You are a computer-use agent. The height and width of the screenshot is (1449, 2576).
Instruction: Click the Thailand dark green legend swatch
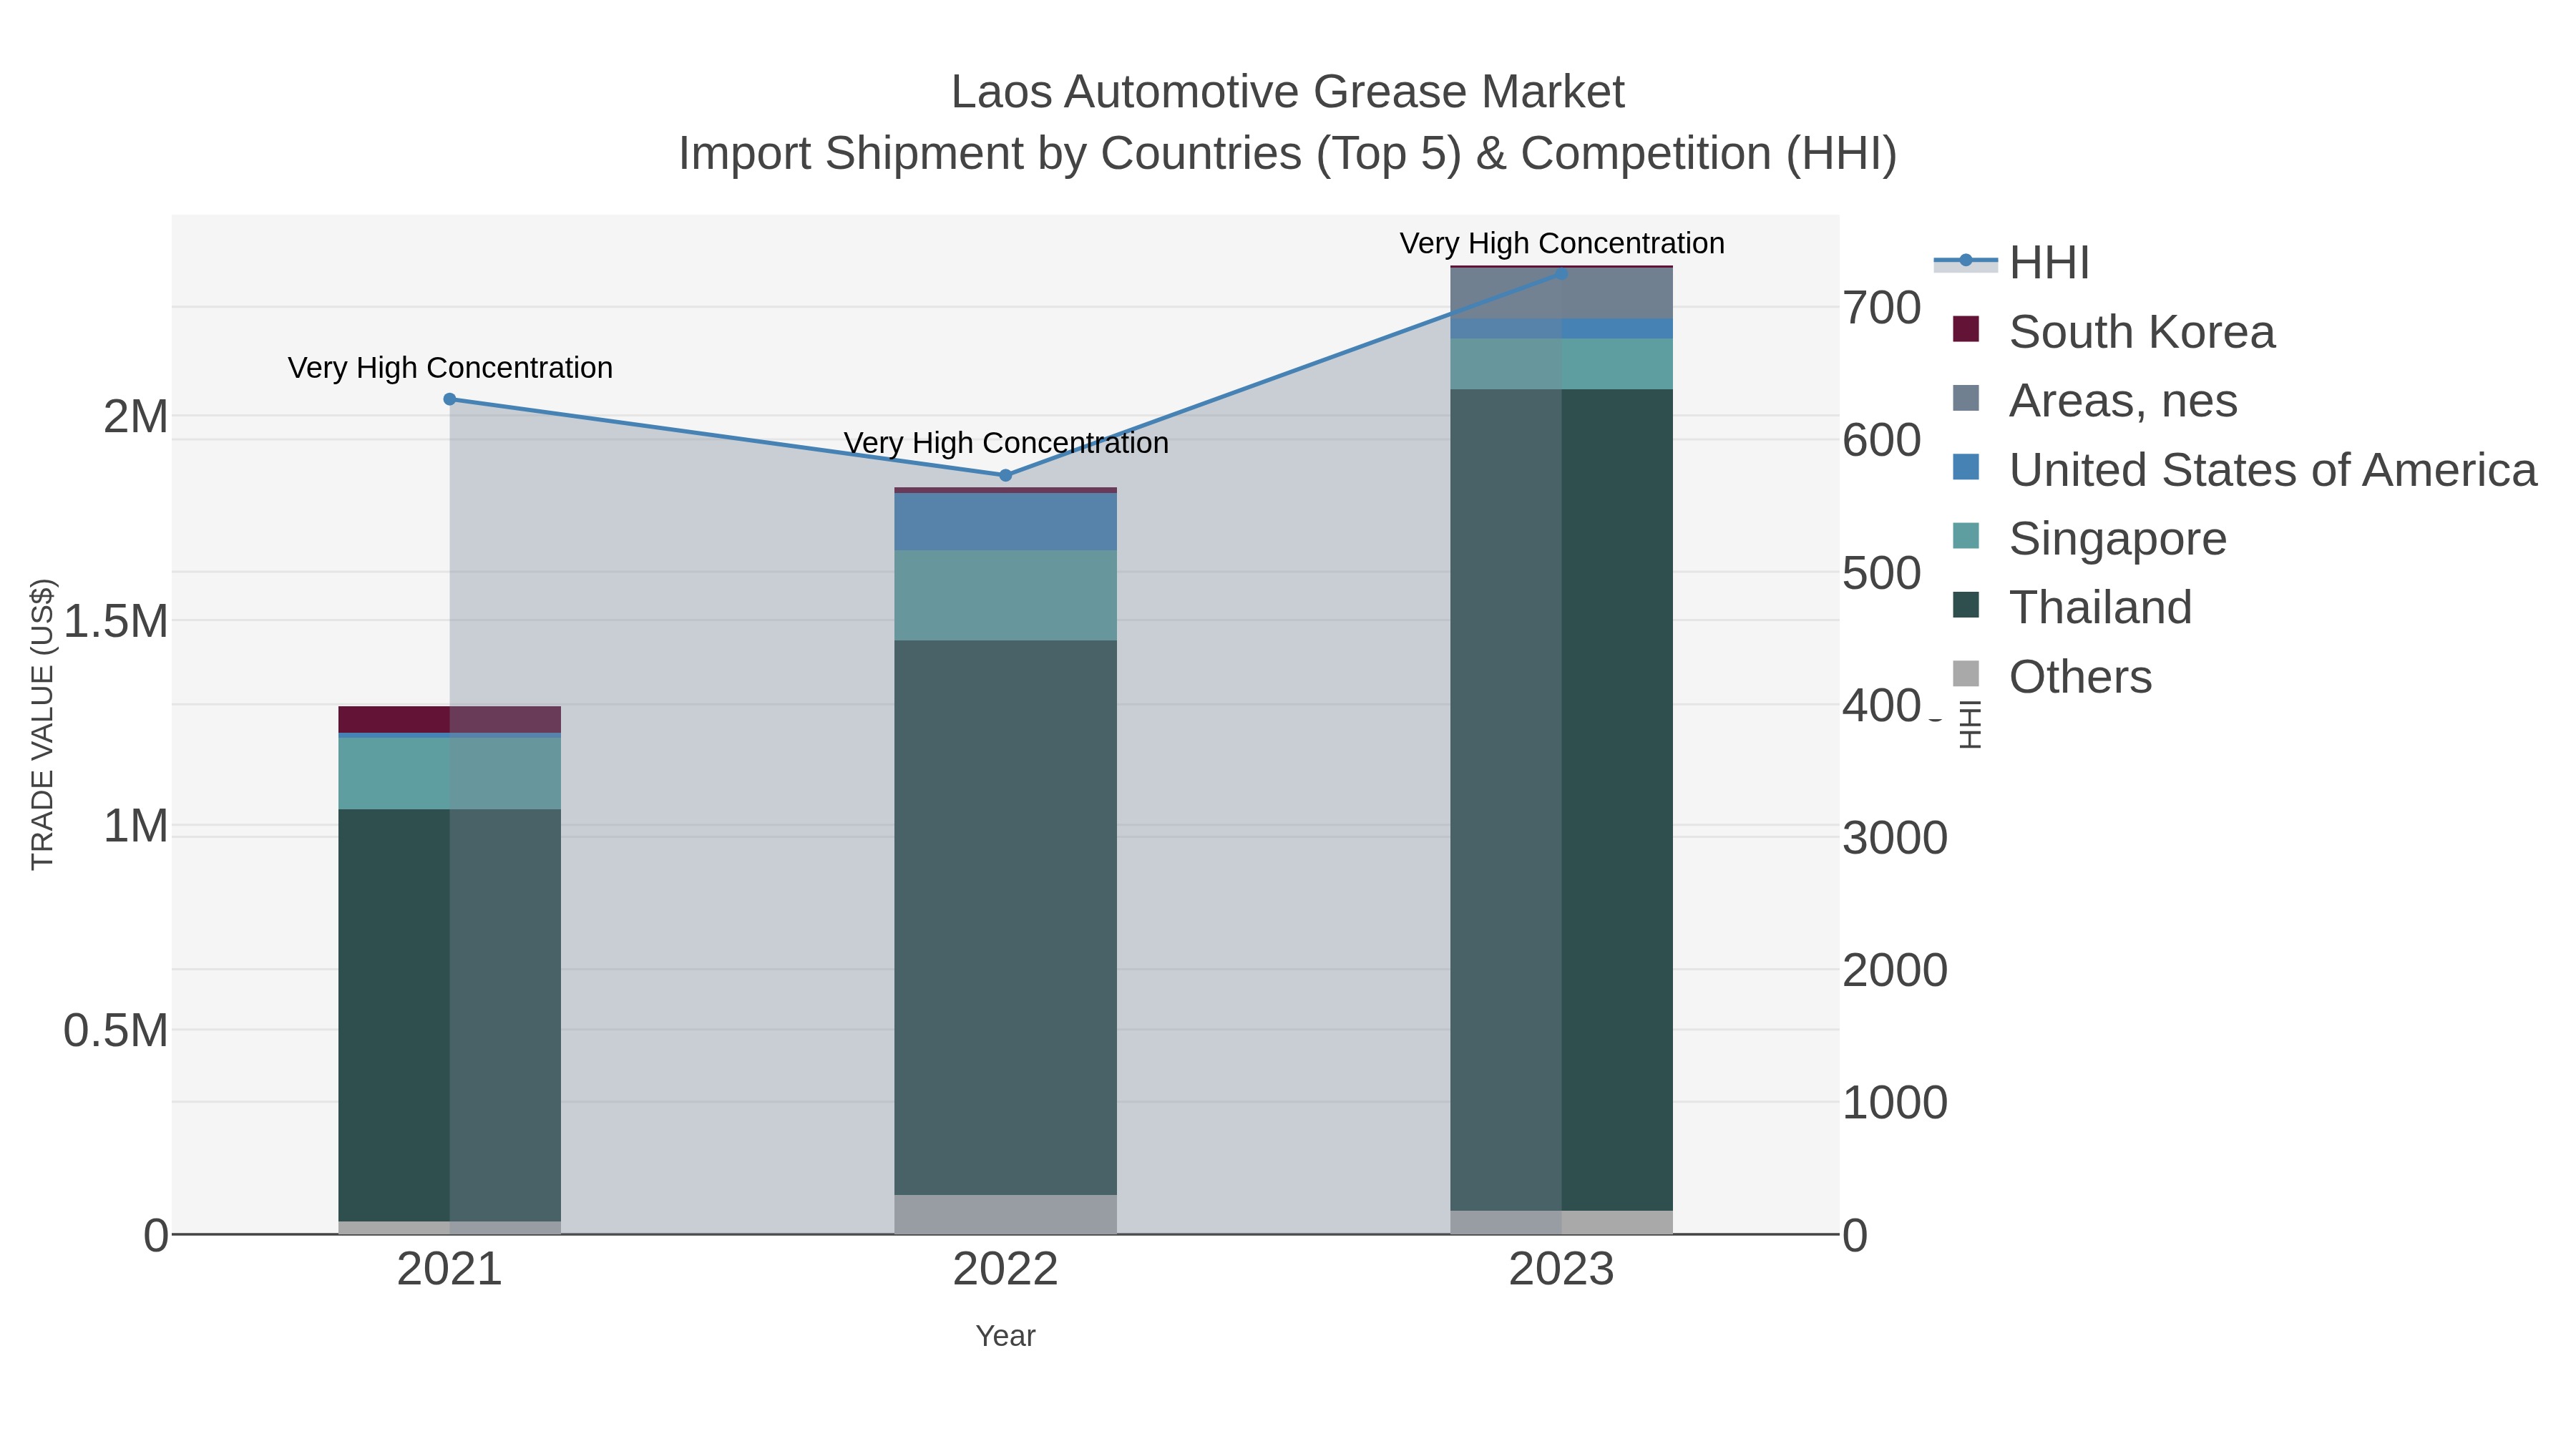point(1966,605)
